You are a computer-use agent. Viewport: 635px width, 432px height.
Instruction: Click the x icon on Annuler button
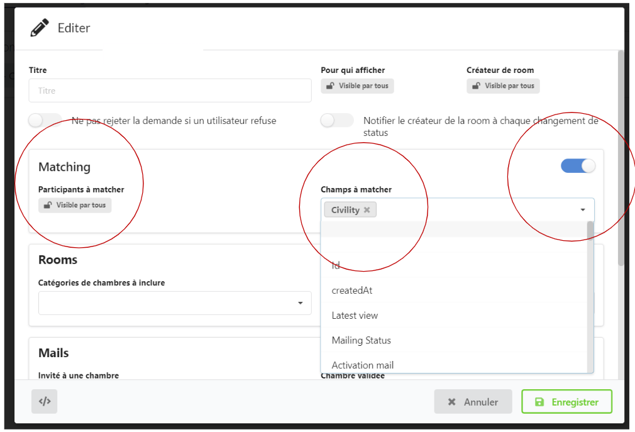pyautogui.click(x=451, y=402)
